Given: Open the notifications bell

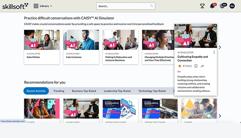Looking at the screenshot, I should pos(212,6).
